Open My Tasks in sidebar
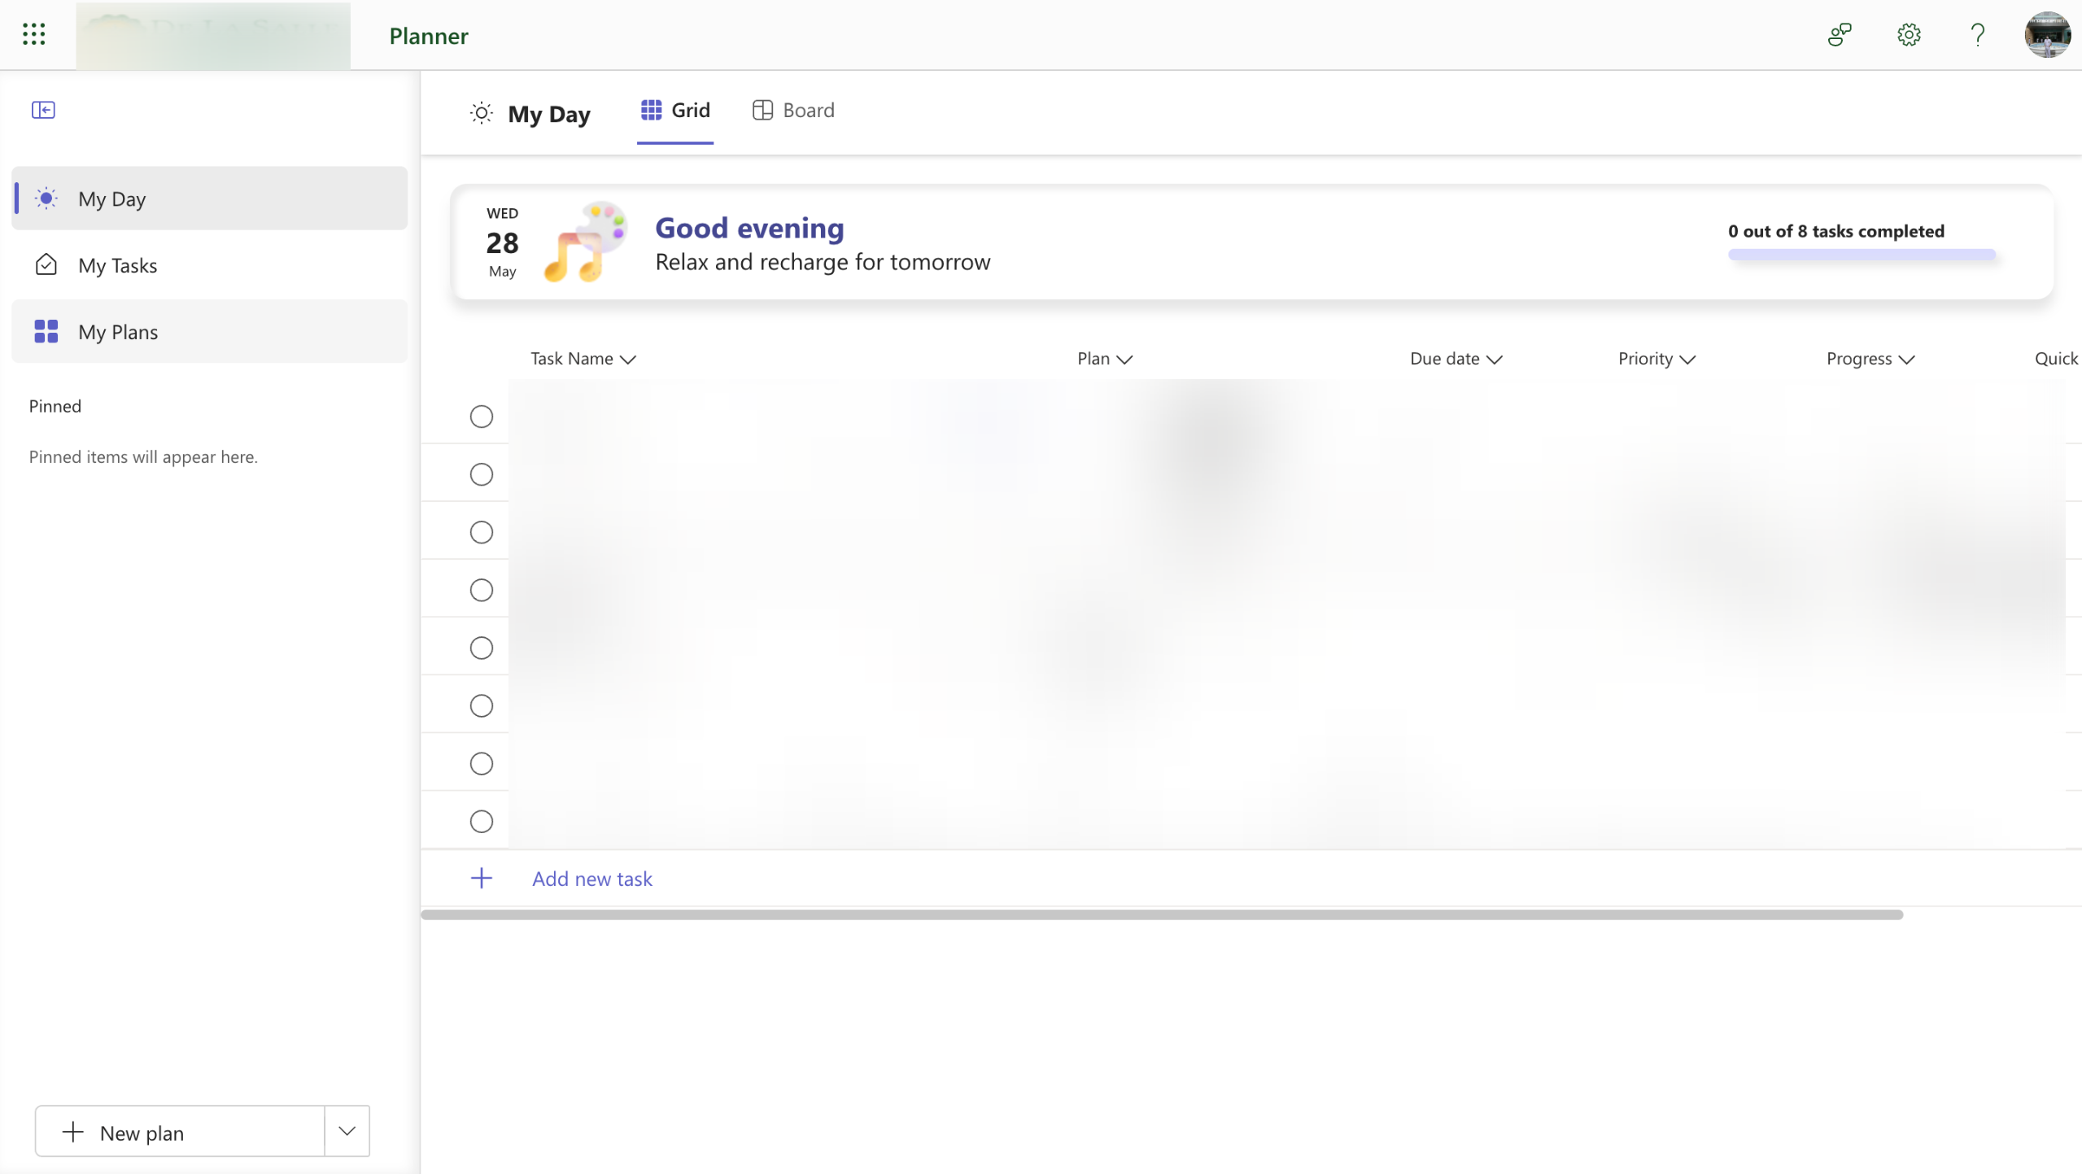Image resolution: width=2082 pixels, height=1174 pixels. coord(210,265)
